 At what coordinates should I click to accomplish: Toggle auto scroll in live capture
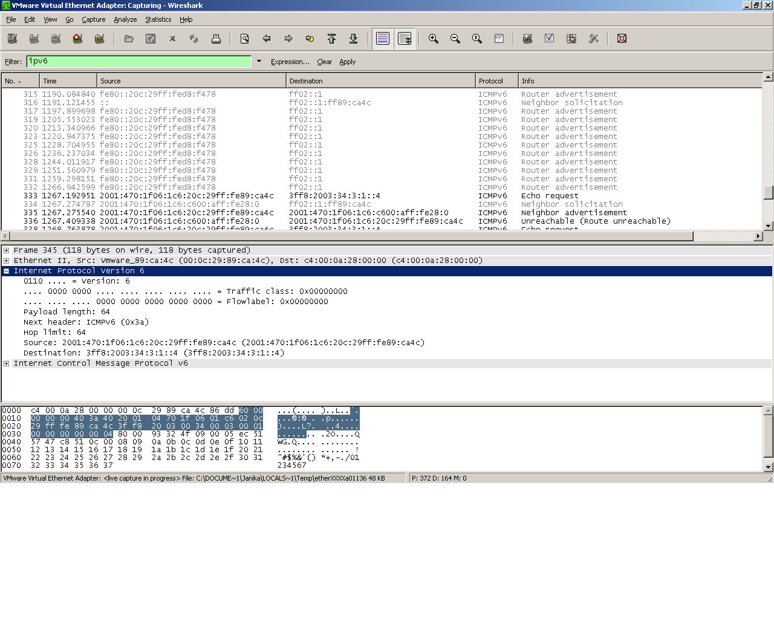[x=405, y=39]
